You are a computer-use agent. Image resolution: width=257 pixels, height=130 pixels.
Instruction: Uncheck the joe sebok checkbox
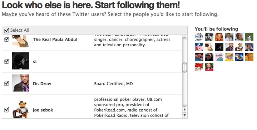[x=6, y=110]
